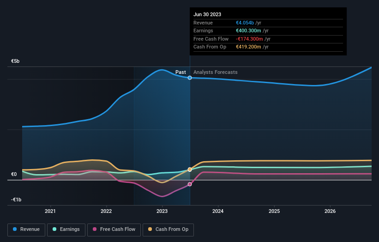
Task: Click the Earnings value €400.300m in tooltip
Action: [248, 30]
